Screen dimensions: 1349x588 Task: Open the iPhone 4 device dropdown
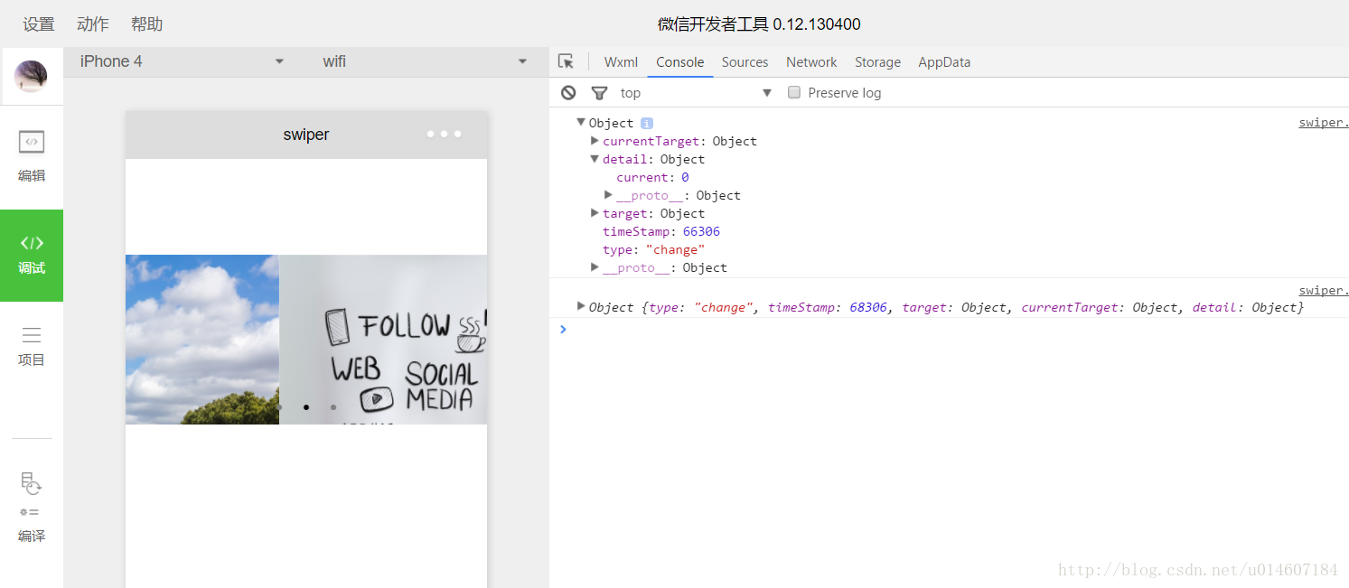[x=182, y=61]
